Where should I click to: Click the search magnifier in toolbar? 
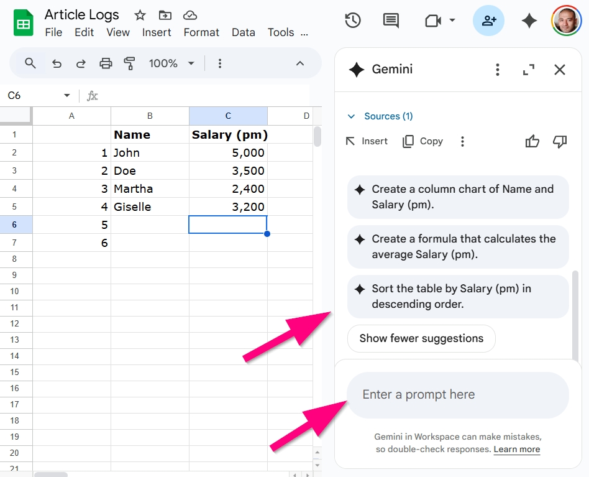[x=30, y=63]
